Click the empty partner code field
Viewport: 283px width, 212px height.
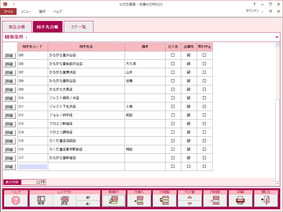33,167
